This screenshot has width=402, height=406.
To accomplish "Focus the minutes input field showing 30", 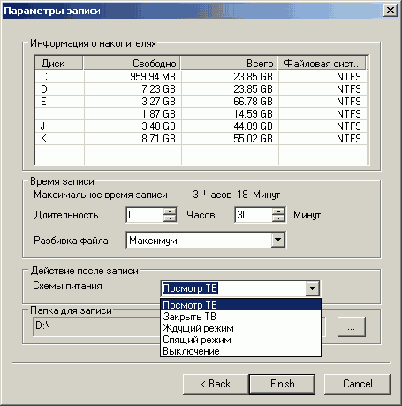I will tap(254, 215).
